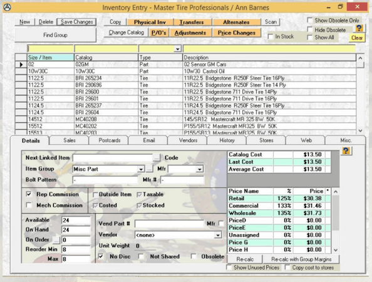
Task: Click the Vend Part # input field
Action: (169, 224)
